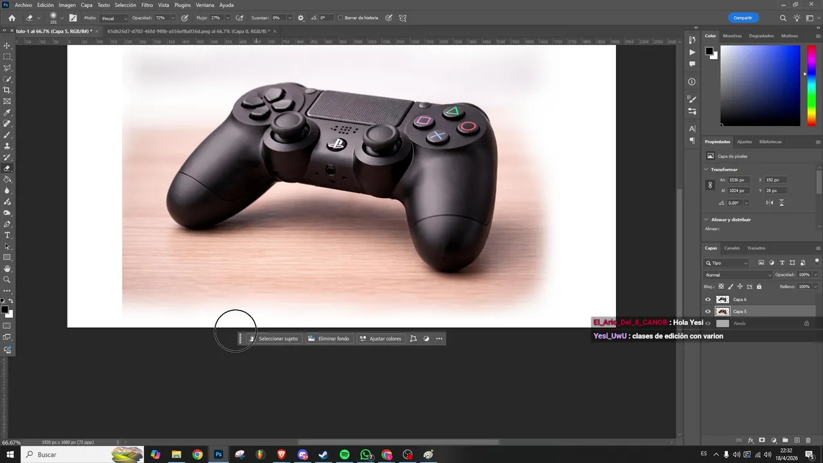Toggle the layer filter on/off switch

(817, 260)
